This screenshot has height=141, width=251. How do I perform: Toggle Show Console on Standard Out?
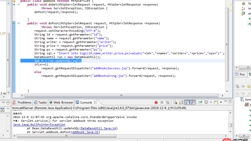pyautogui.click(x=187, y=102)
